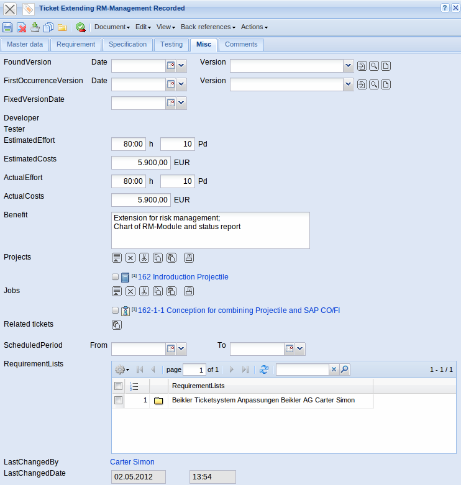461x485 pixels.
Task: Tick checkbox for job 162-1-1 Conception
Action: (115, 310)
